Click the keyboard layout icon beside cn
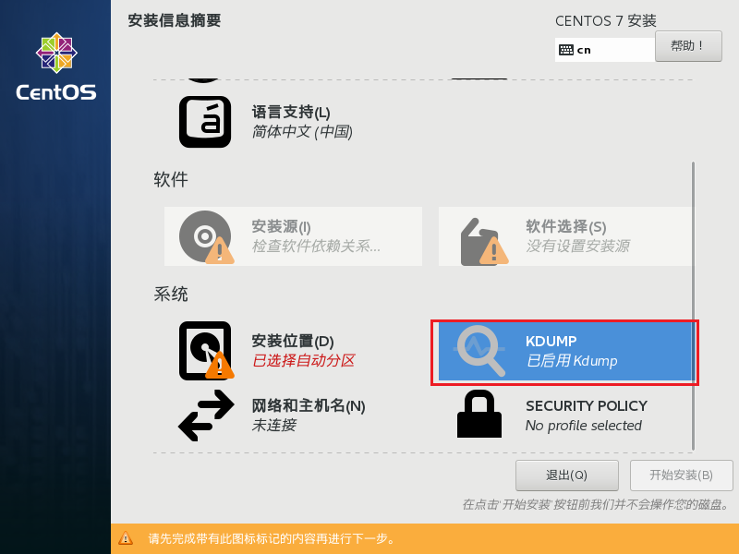This screenshot has width=739, height=554. 566,50
